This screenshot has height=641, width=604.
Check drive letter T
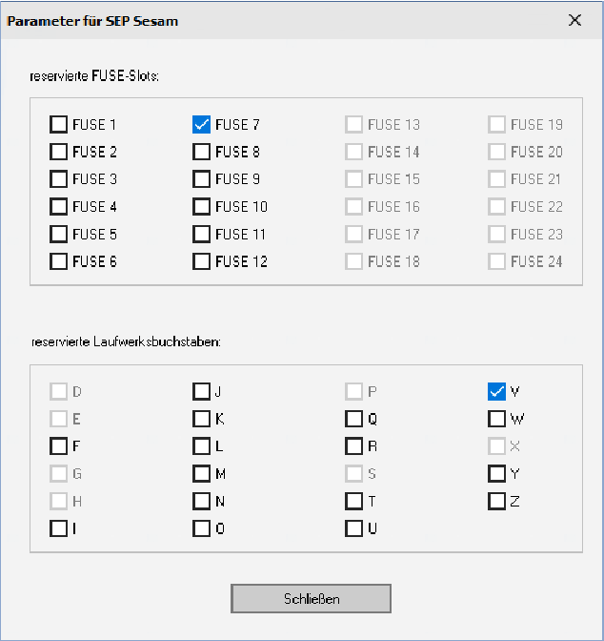click(353, 501)
